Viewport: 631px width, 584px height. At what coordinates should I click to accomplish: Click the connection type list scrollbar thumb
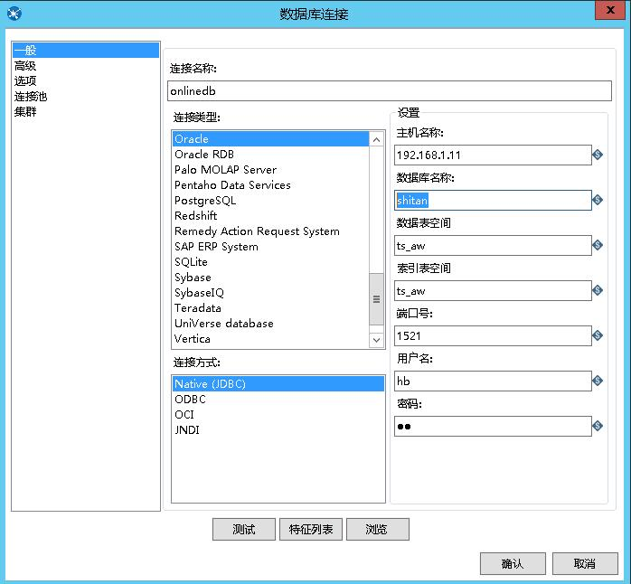tap(376, 299)
